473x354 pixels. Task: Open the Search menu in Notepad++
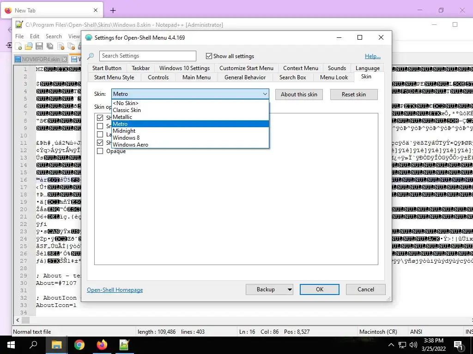pos(54,36)
